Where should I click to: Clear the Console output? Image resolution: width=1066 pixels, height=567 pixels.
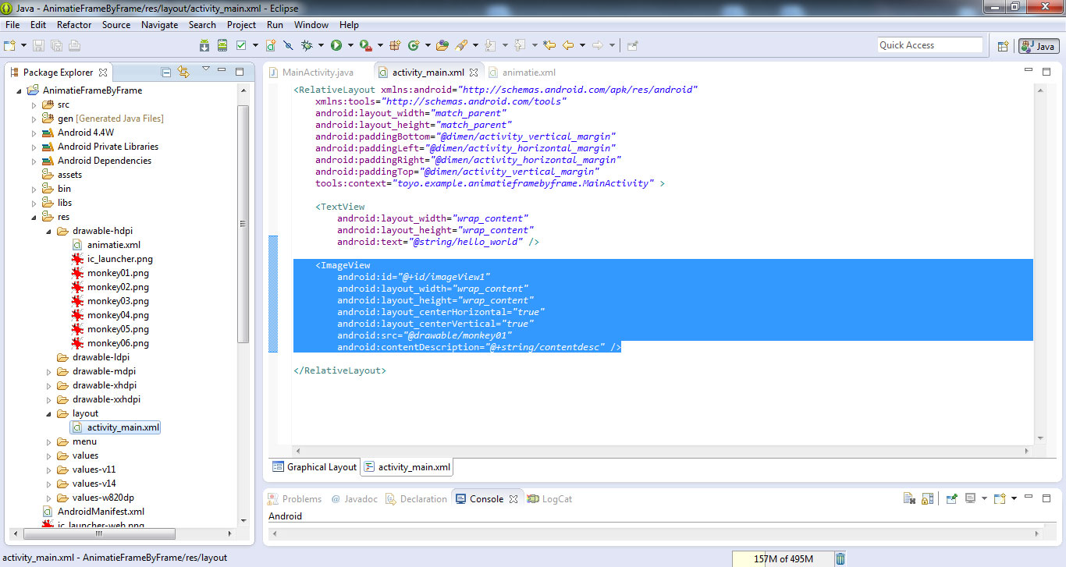coord(909,498)
